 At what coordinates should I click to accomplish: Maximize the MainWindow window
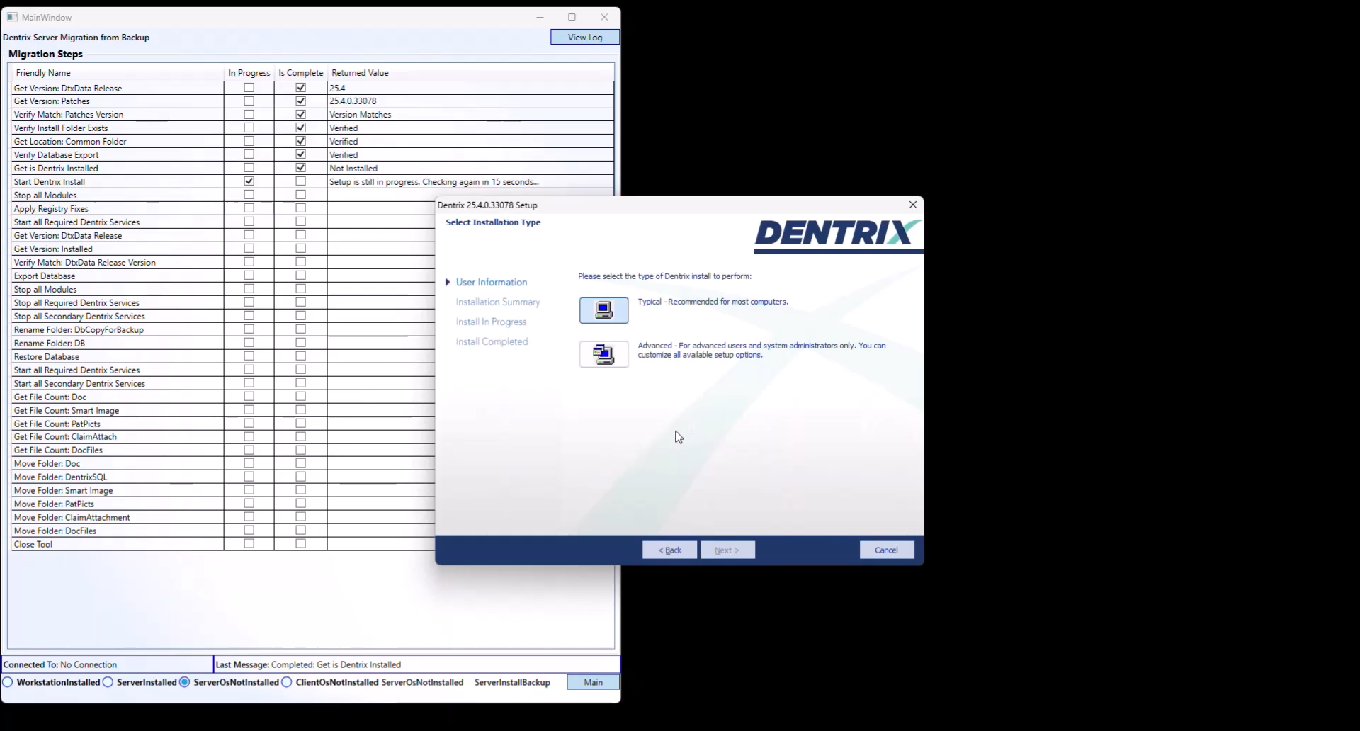click(572, 17)
